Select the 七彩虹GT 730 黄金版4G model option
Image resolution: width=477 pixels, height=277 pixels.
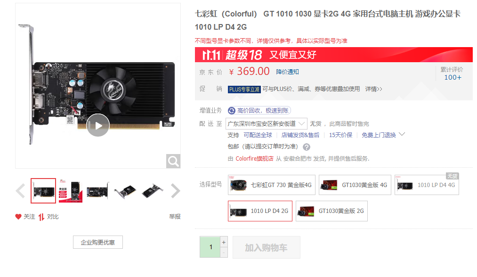click(272, 185)
